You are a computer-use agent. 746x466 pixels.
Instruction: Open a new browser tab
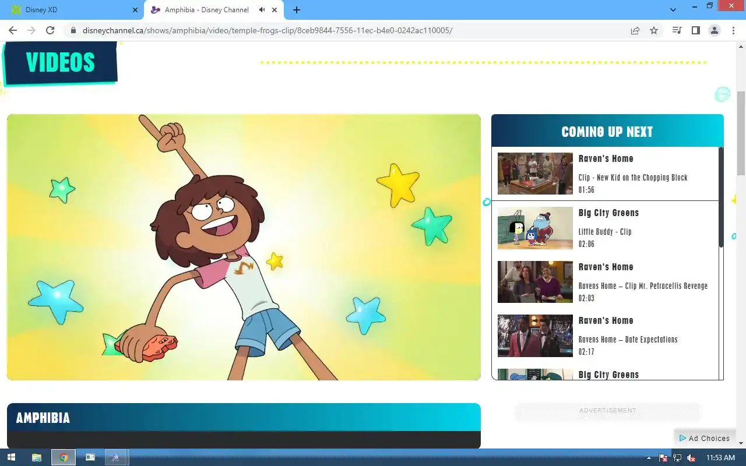point(296,10)
